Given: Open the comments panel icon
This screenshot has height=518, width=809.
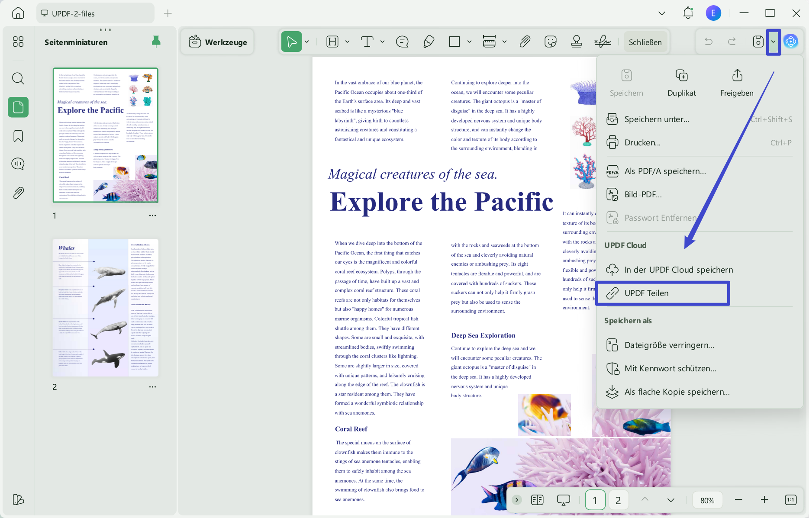Looking at the screenshot, I should [18, 164].
